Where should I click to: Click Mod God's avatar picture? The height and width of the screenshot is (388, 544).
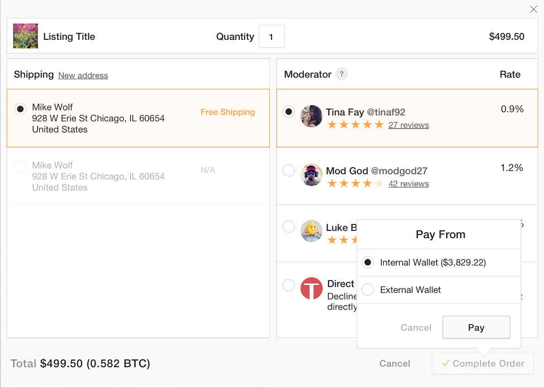coord(311,175)
